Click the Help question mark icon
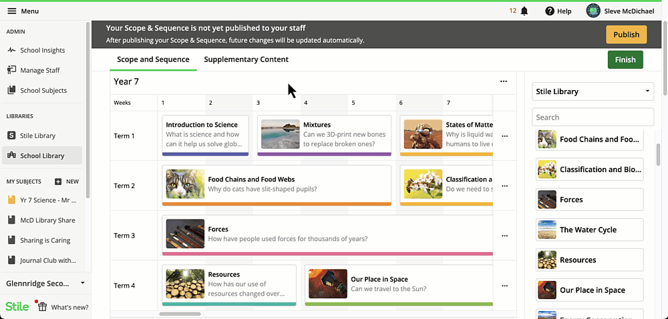Screen dimensions: 668x319 pos(550,11)
